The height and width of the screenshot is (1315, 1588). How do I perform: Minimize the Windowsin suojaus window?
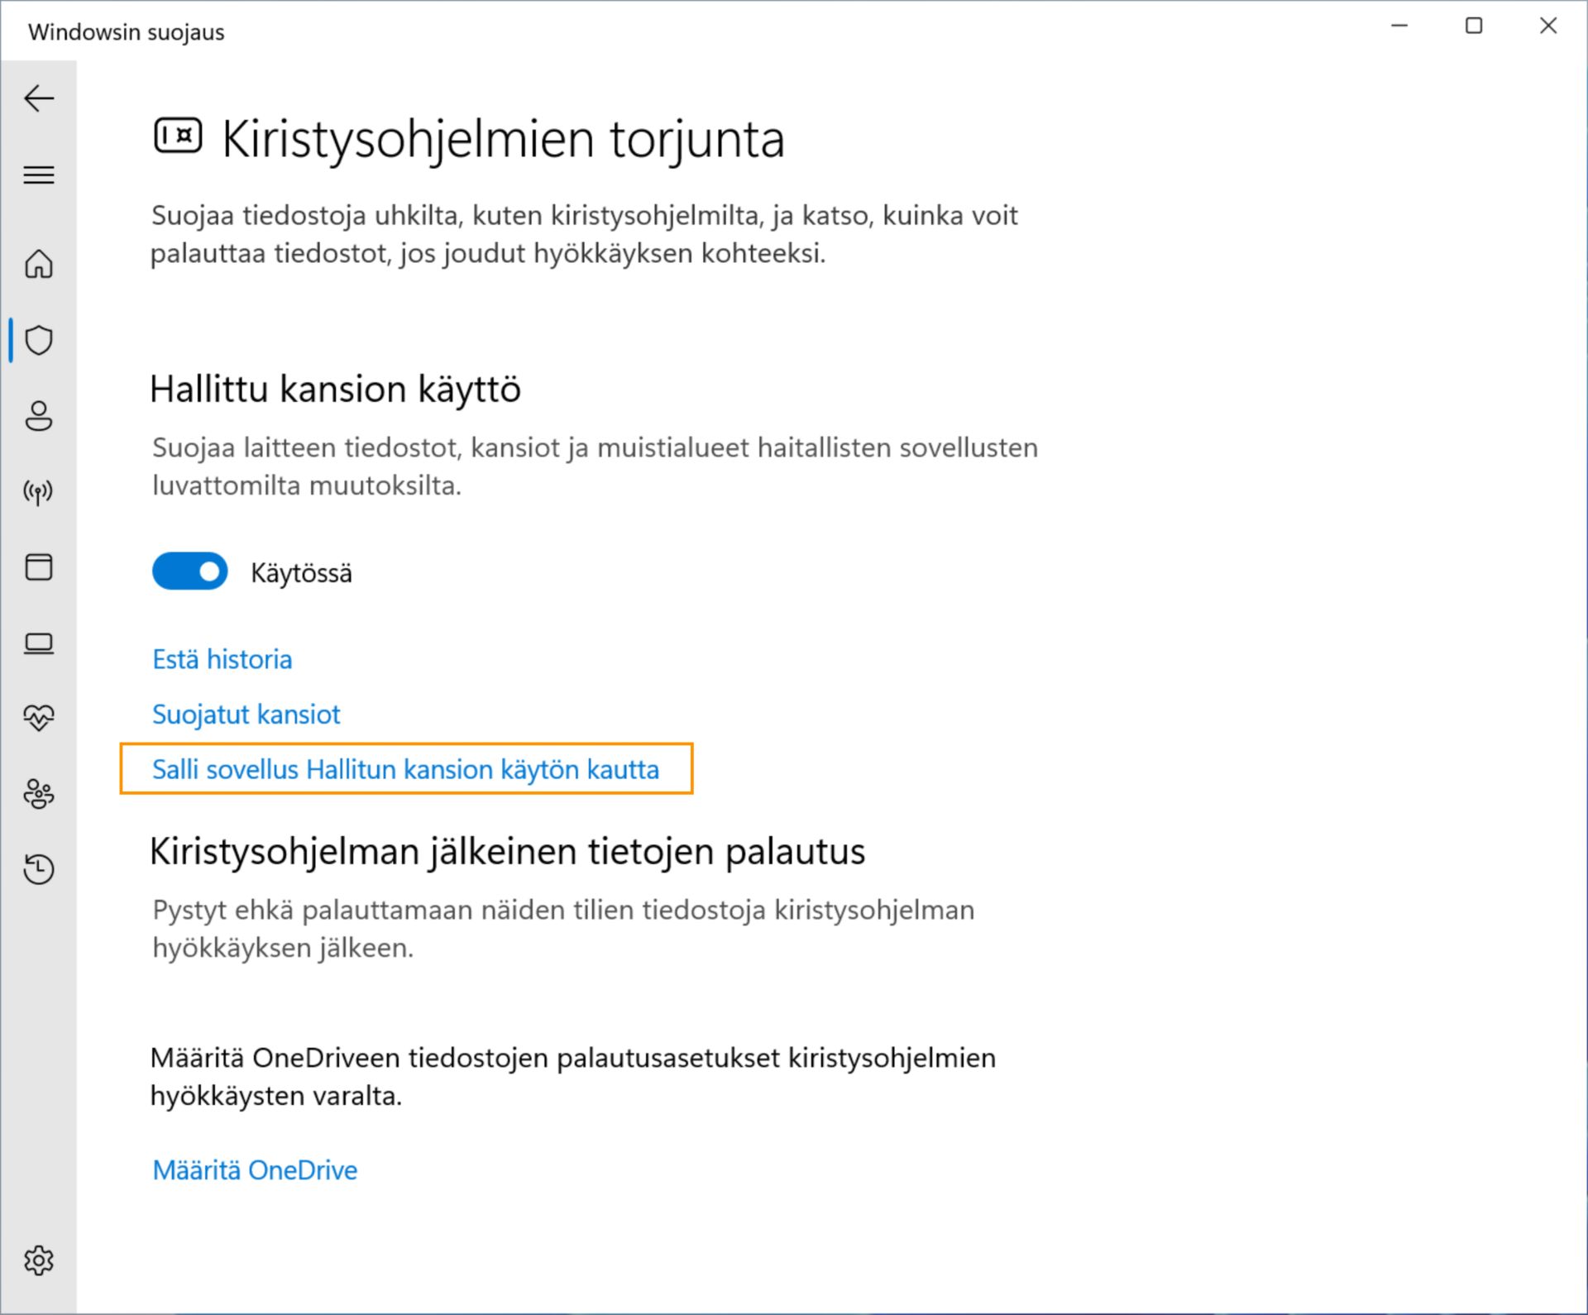tap(1399, 26)
